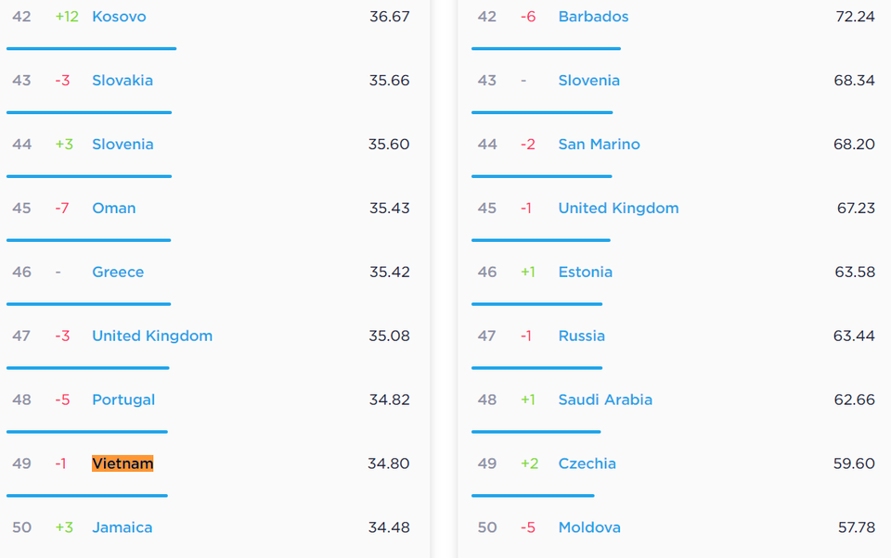Click the right-column United Kingdom link
The height and width of the screenshot is (558, 891).
tap(618, 208)
